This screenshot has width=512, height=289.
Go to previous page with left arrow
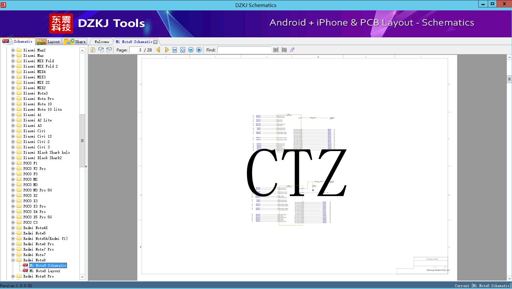click(x=158, y=50)
